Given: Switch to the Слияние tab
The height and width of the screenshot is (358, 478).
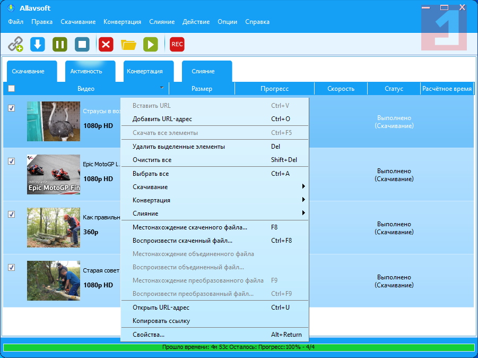Looking at the screenshot, I should click(x=207, y=71).
